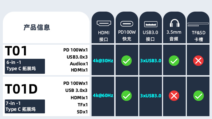The height and width of the screenshot is (119, 212).
Task: Click the 3.5mm headphone icon
Action: click(x=174, y=23)
